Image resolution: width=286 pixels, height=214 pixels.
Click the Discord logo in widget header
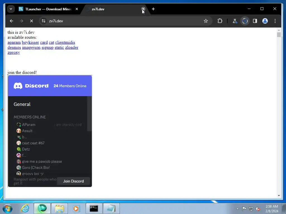pyautogui.click(x=31, y=86)
